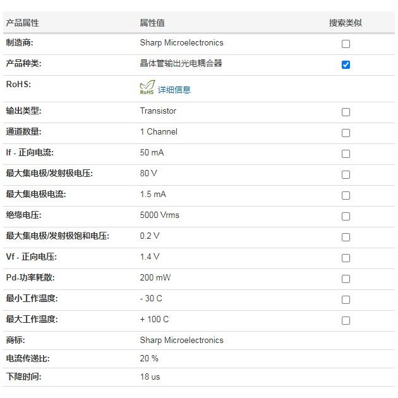Check the 制造商 Sharp Microelectronics checkbox

(x=346, y=44)
